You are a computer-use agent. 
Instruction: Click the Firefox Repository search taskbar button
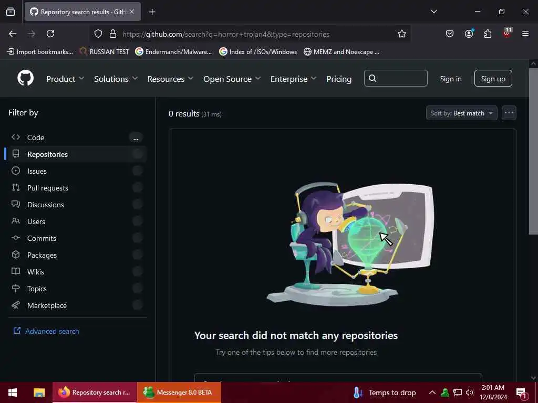click(x=95, y=393)
